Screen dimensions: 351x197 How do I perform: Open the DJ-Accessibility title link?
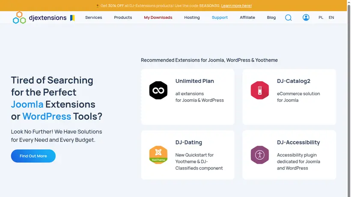[298, 142]
